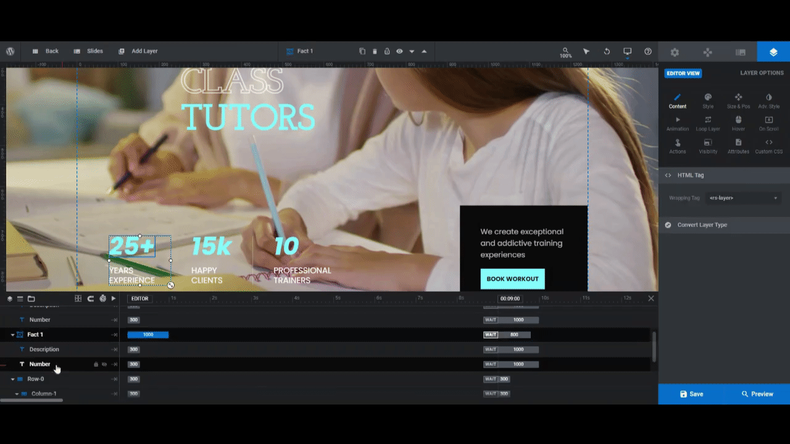Image resolution: width=790 pixels, height=444 pixels.
Task: Open the On Scroll layer option
Action: [x=769, y=124]
